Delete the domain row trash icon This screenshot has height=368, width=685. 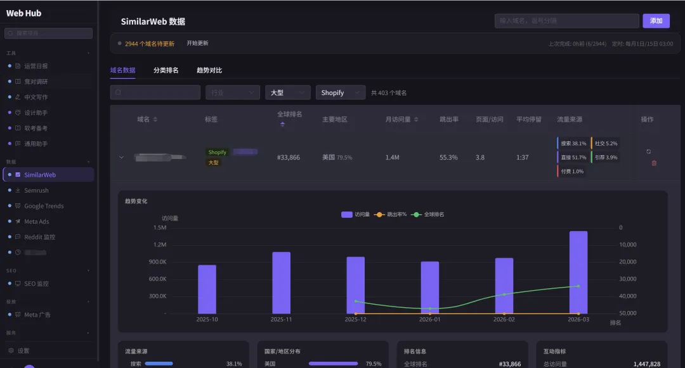point(654,163)
